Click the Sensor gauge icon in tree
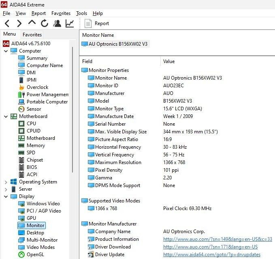275x259 pixels. (21, 109)
